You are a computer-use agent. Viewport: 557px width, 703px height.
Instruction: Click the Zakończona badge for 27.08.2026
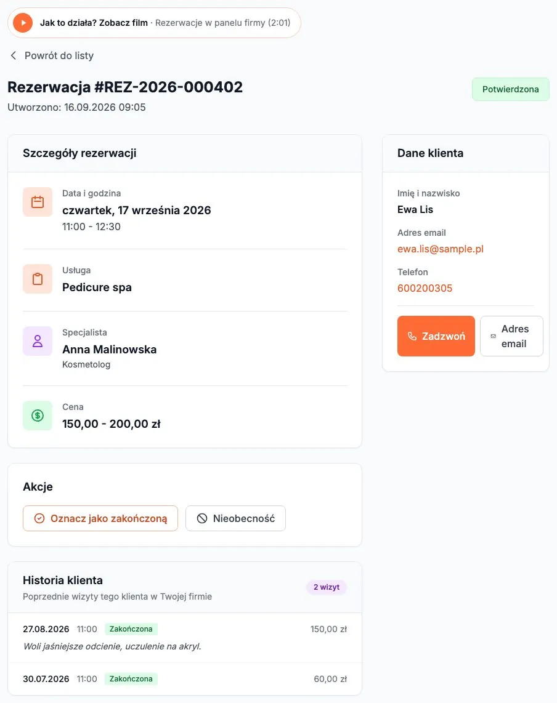(x=131, y=629)
